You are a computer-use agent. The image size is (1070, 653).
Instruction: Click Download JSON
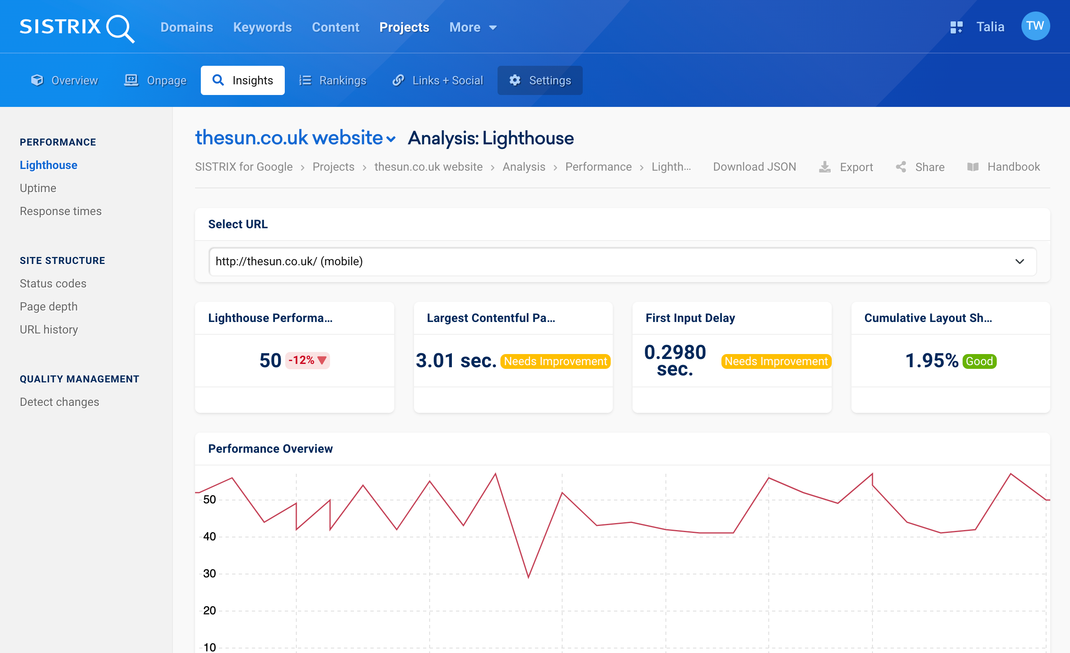coord(754,167)
